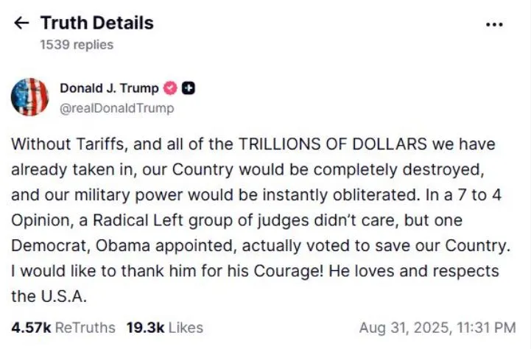View the 1539 replies count
Viewport: 531px width, 349px height.
[77, 45]
